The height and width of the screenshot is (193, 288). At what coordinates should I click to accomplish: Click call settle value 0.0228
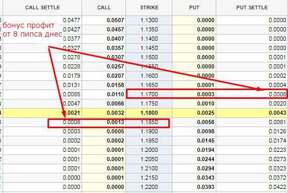71,66
